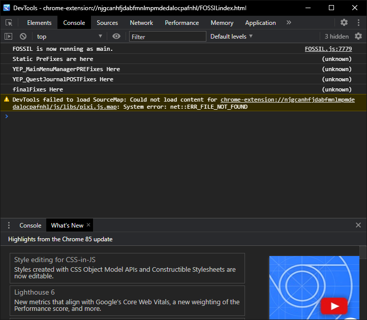This screenshot has width=367, height=320.
Task: Close the What's New tab
Action: pos(88,225)
